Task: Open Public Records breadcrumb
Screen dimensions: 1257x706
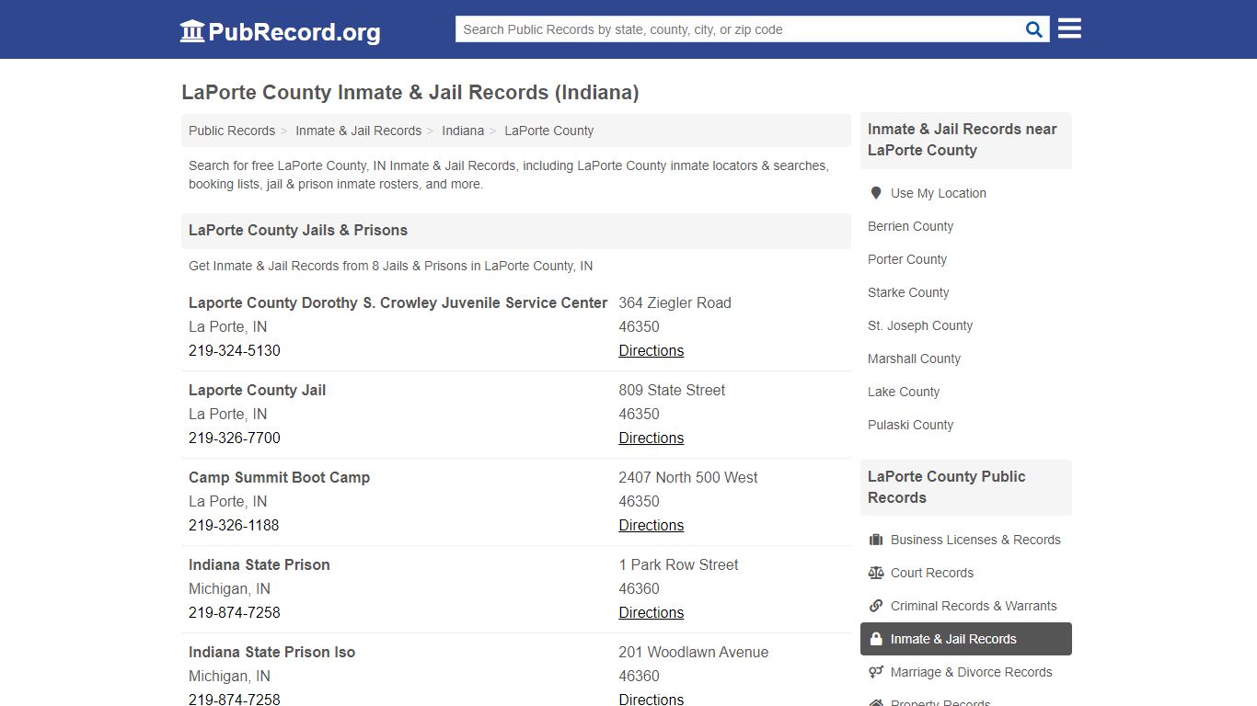Action: pos(232,131)
